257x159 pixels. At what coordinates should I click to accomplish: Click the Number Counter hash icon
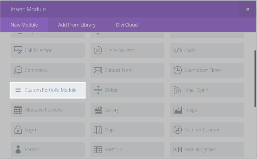click(x=178, y=130)
